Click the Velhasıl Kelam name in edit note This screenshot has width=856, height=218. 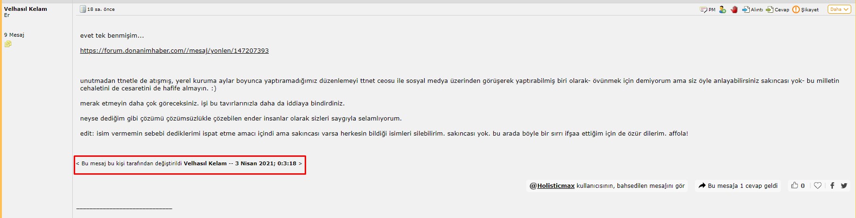coord(205,163)
